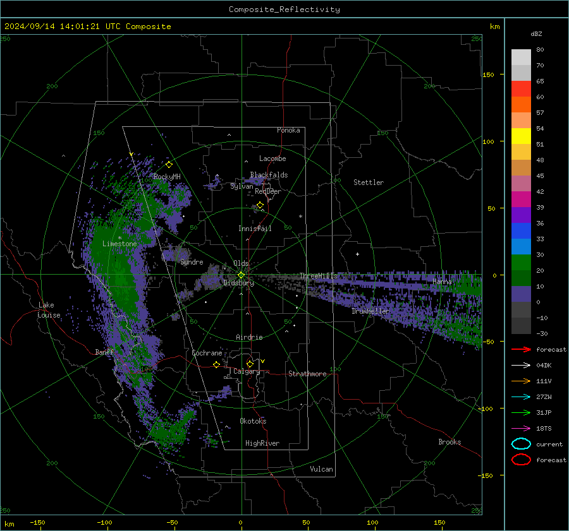Click the Ponoka city label

(x=288, y=130)
